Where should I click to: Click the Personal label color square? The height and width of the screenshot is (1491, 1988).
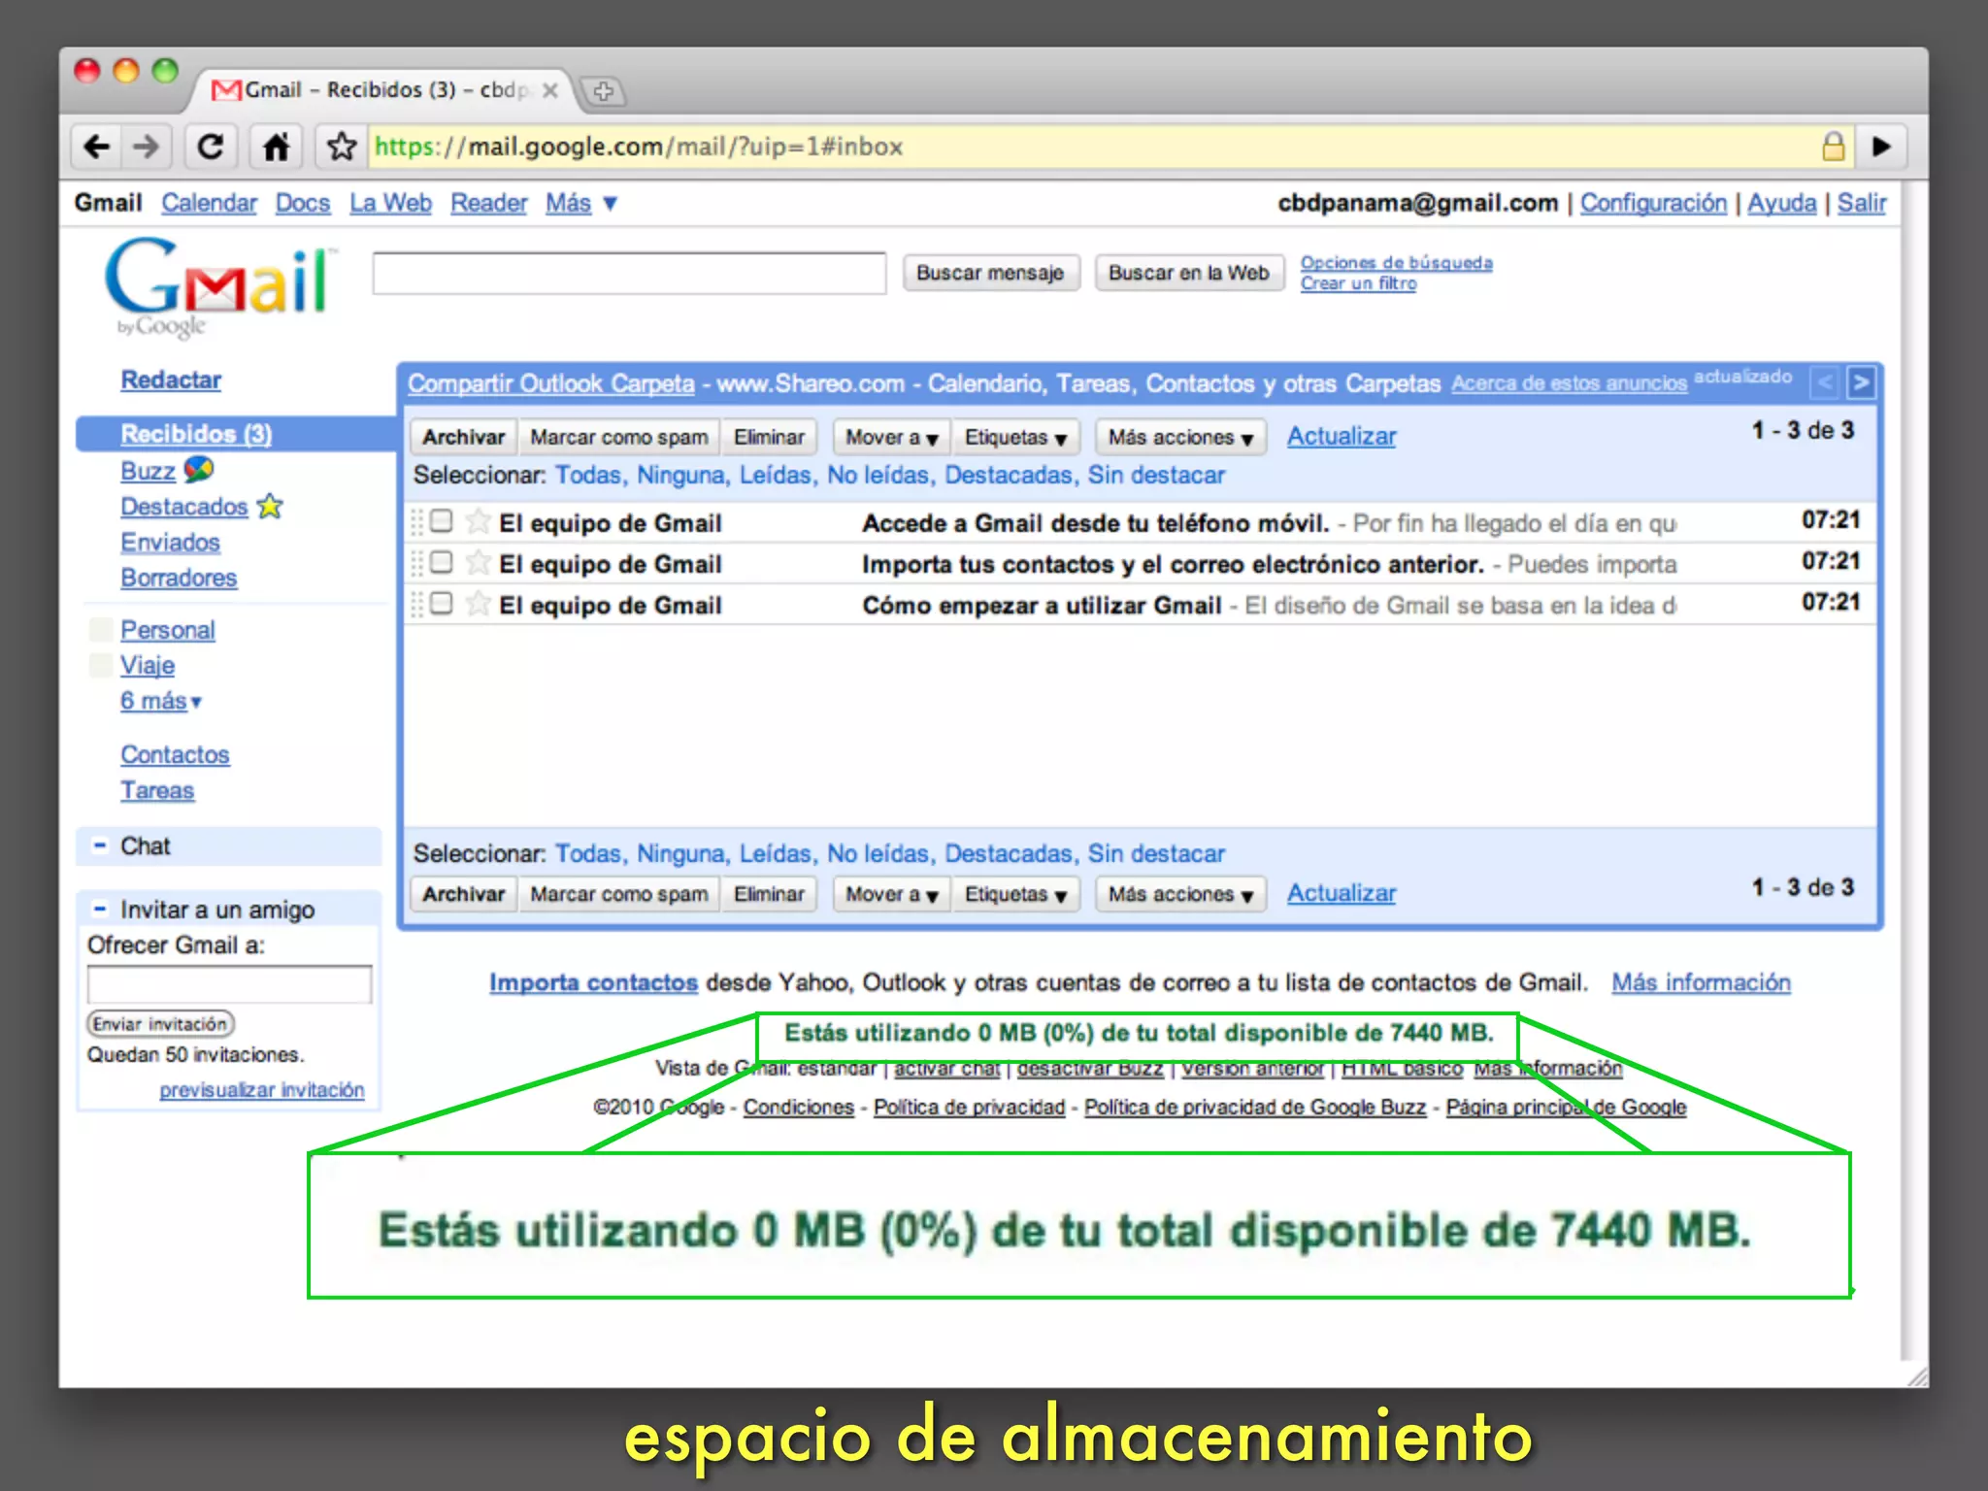pyautogui.click(x=100, y=630)
